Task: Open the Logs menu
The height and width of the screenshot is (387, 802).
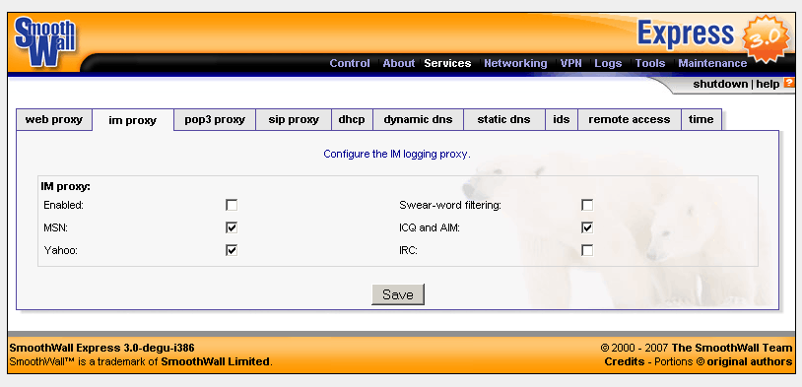Action: coord(608,63)
